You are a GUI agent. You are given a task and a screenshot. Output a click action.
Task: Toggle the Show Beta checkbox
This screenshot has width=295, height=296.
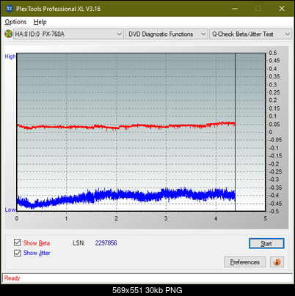18,243
